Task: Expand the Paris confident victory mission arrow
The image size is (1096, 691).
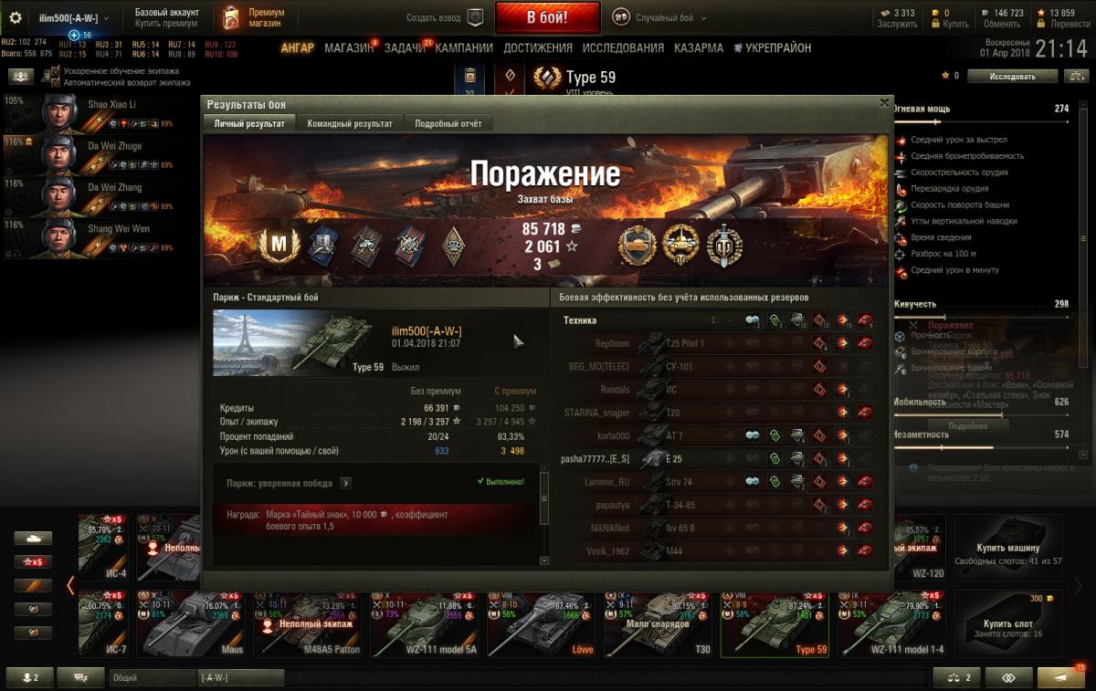Action: (345, 483)
